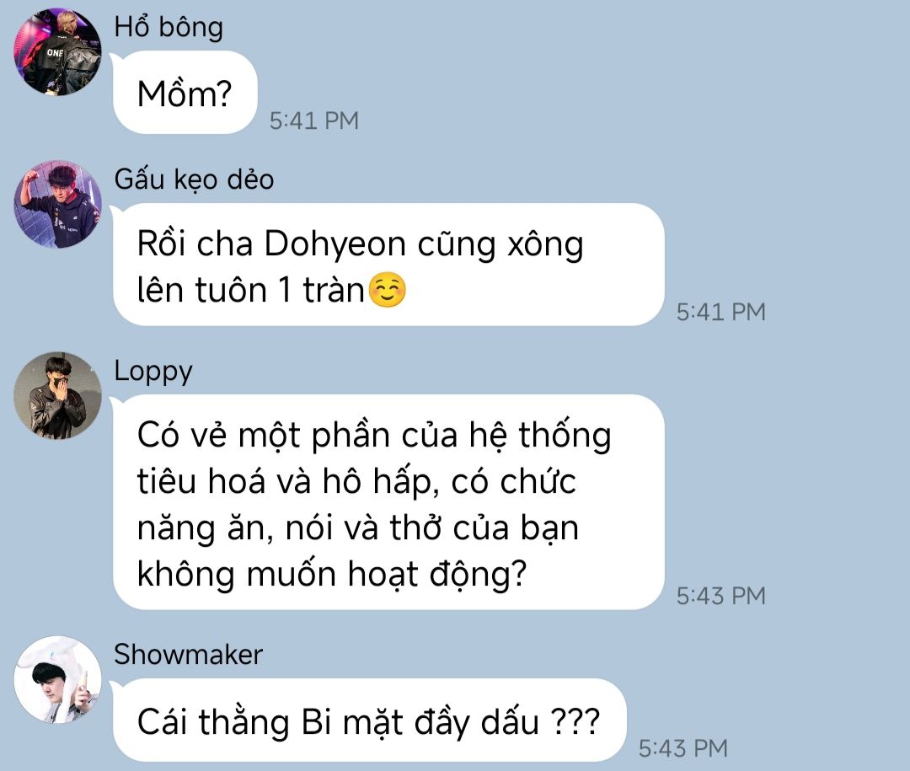Select the sender name Hổ bông
Image resolution: width=910 pixels, height=771 pixels.
(x=169, y=27)
